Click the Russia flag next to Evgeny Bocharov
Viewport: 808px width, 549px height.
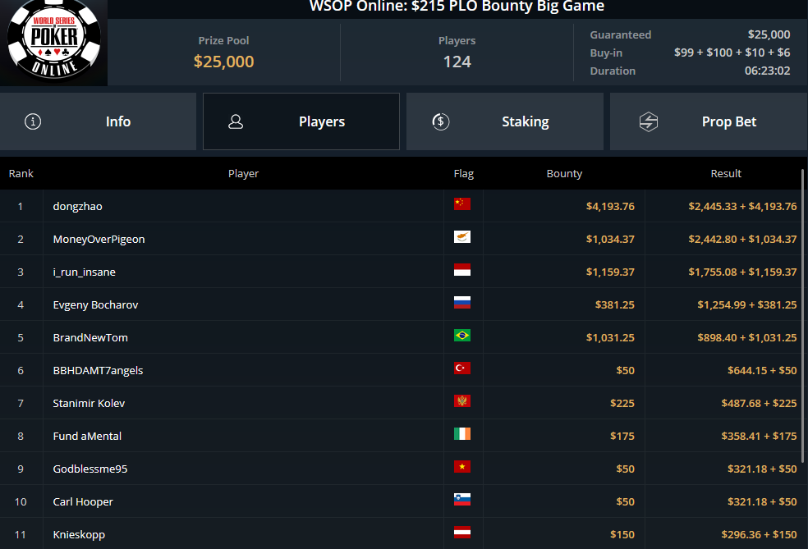tap(462, 302)
